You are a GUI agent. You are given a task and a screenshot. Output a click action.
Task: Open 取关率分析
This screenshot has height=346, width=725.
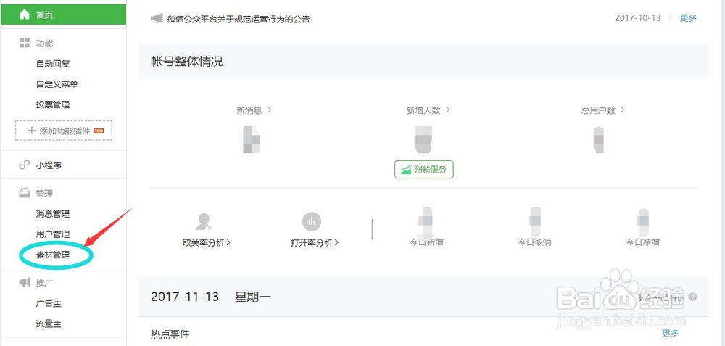point(207,242)
